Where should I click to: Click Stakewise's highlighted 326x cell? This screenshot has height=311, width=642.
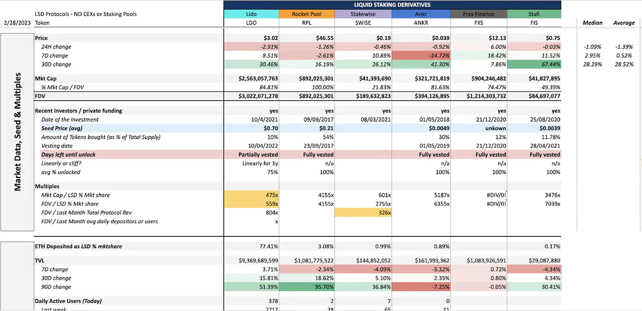point(363,213)
